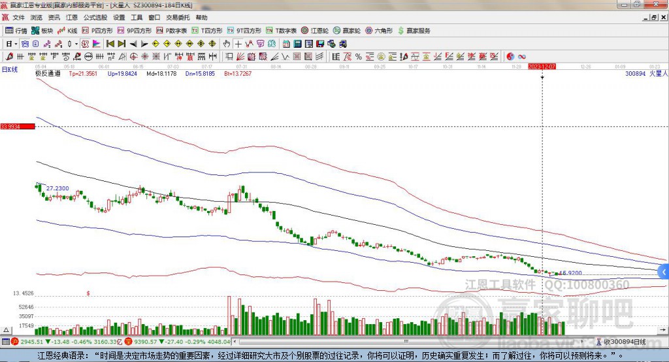
Task: Toggle the crosshair cursor tool
Action: point(238,44)
